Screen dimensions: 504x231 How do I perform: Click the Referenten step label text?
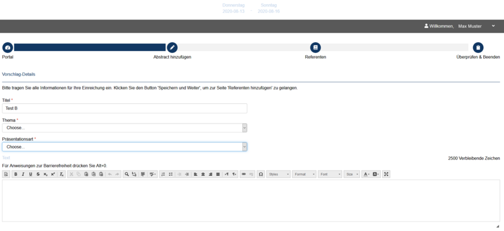[315, 57]
